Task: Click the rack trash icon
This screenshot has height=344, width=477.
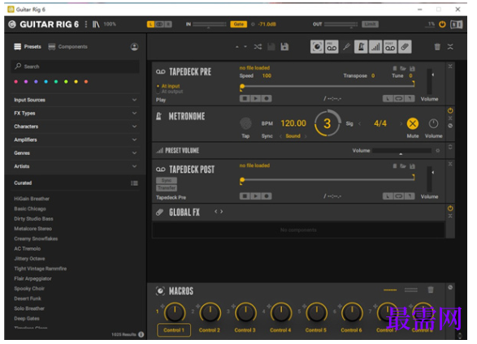Action: tap(437, 47)
